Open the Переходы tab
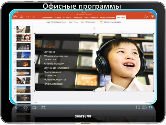Viewport: 166px width, 125px height. coord(77,18)
